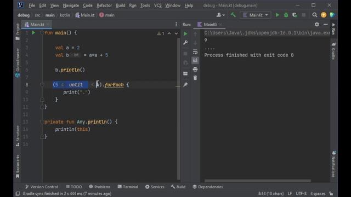Image resolution: width=351 pixels, height=197 pixels.
Task: Open the Refactor menu
Action: tap(104, 5)
